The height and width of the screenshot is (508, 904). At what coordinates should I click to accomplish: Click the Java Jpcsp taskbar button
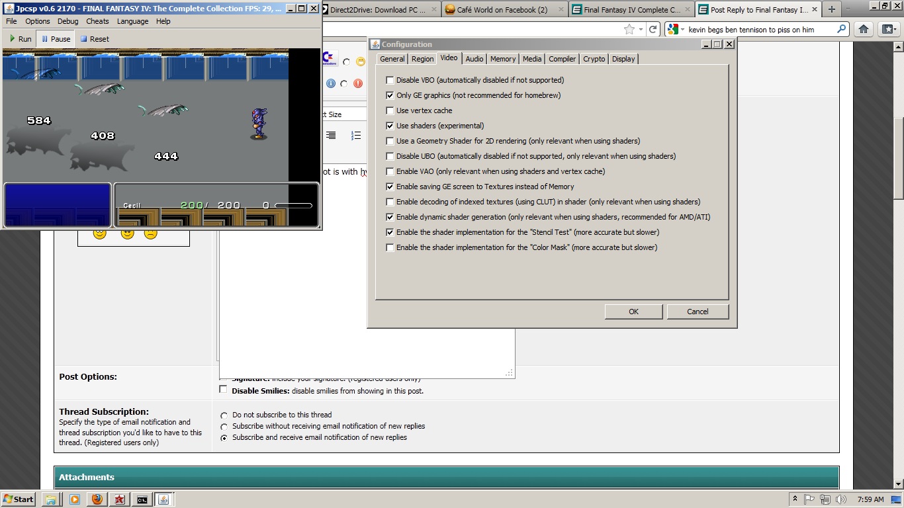(x=164, y=499)
